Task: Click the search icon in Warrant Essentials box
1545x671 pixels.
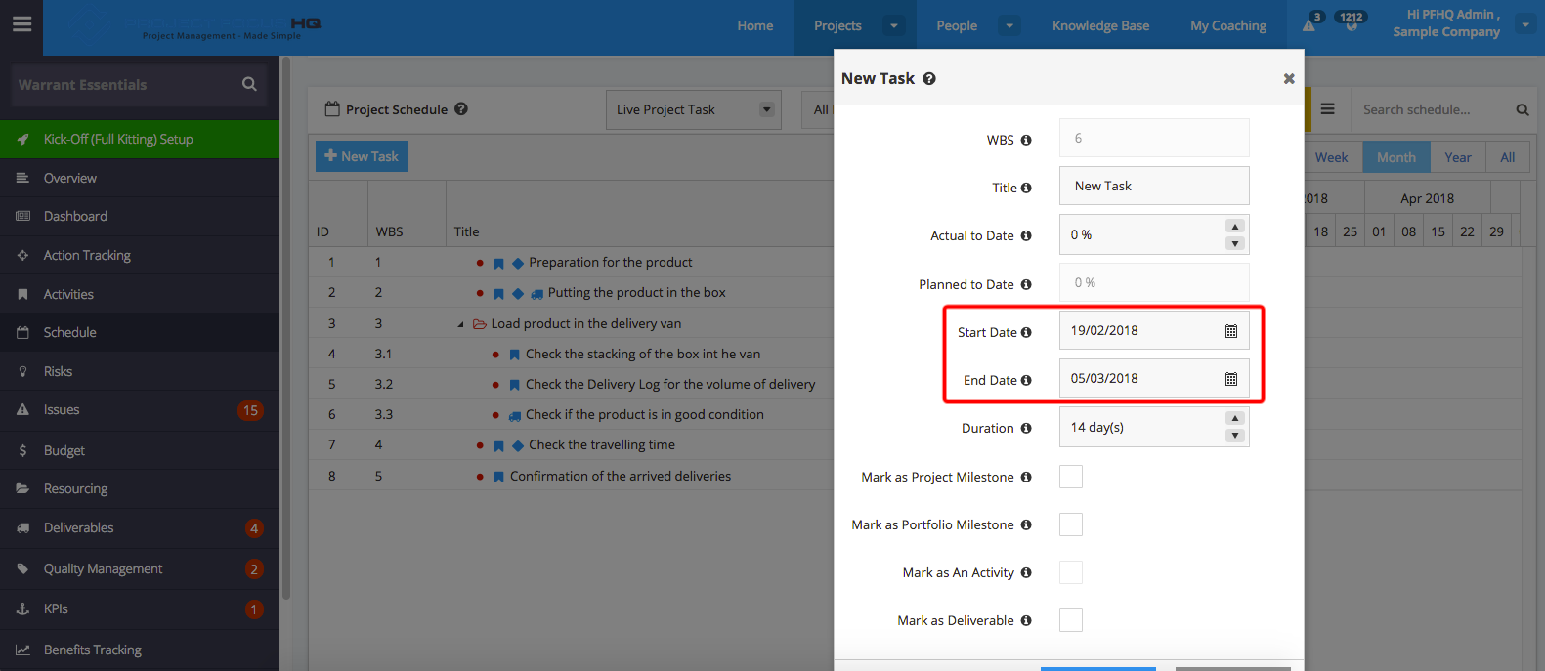Action: pyautogui.click(x=249, y=84)
